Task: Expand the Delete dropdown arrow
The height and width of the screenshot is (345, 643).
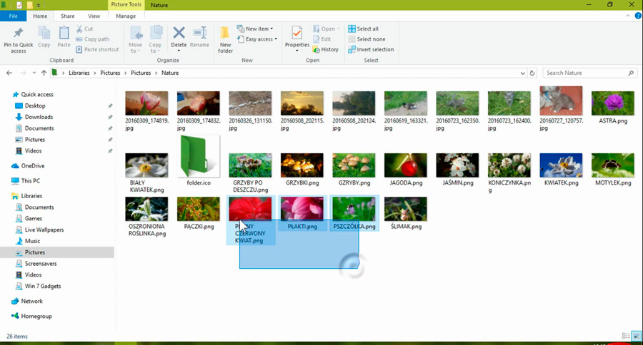Action: tap(179, 51)
